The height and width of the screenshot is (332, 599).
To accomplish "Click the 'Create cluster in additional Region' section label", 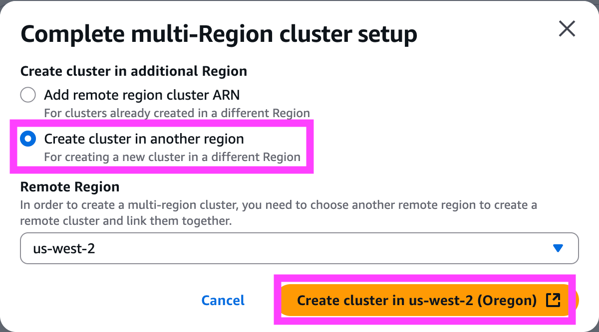I will (x=134, y=71).
